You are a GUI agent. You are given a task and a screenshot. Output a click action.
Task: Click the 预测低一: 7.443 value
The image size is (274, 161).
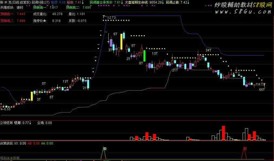[13, 14]
